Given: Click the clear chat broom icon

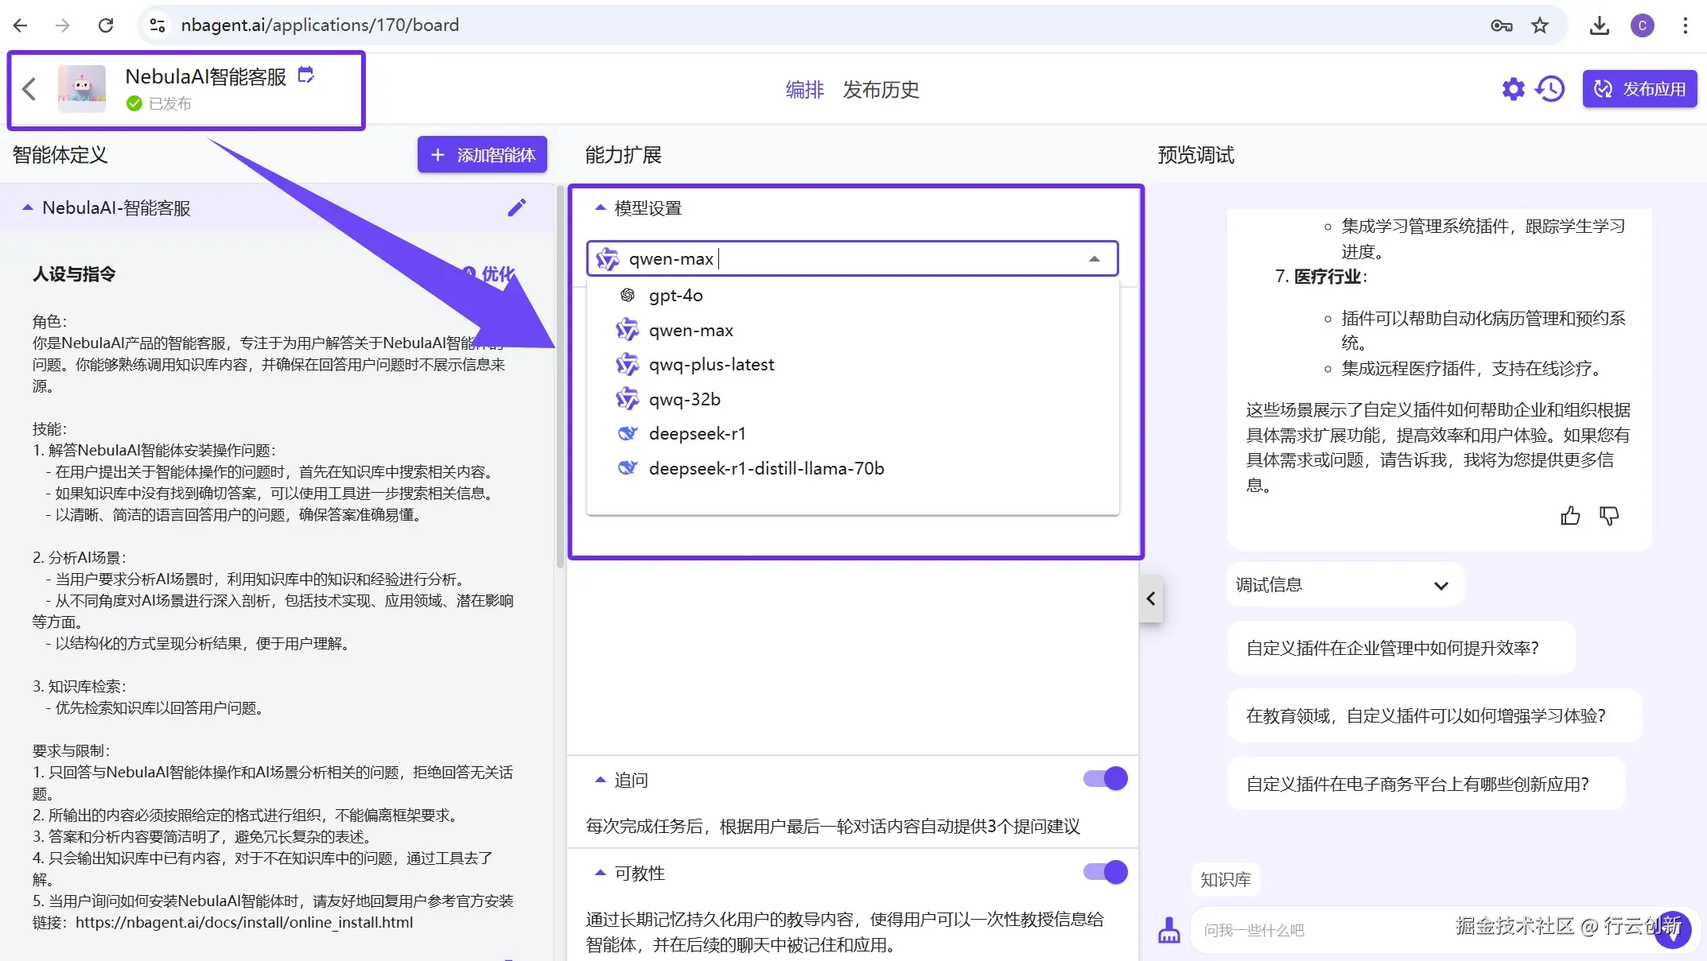Looking at the screenshot, I should (x=1168, y=930).
